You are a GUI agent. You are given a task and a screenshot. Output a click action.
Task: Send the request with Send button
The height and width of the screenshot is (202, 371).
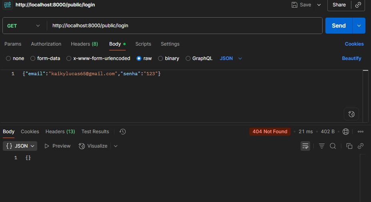point(339,26)
